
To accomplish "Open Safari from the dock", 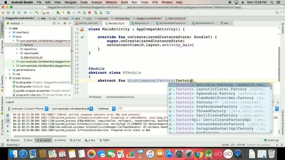I will point(23,154).
